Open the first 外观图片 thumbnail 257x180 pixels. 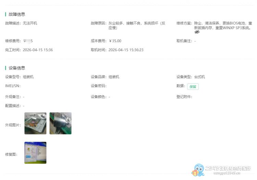coord(35,123)
